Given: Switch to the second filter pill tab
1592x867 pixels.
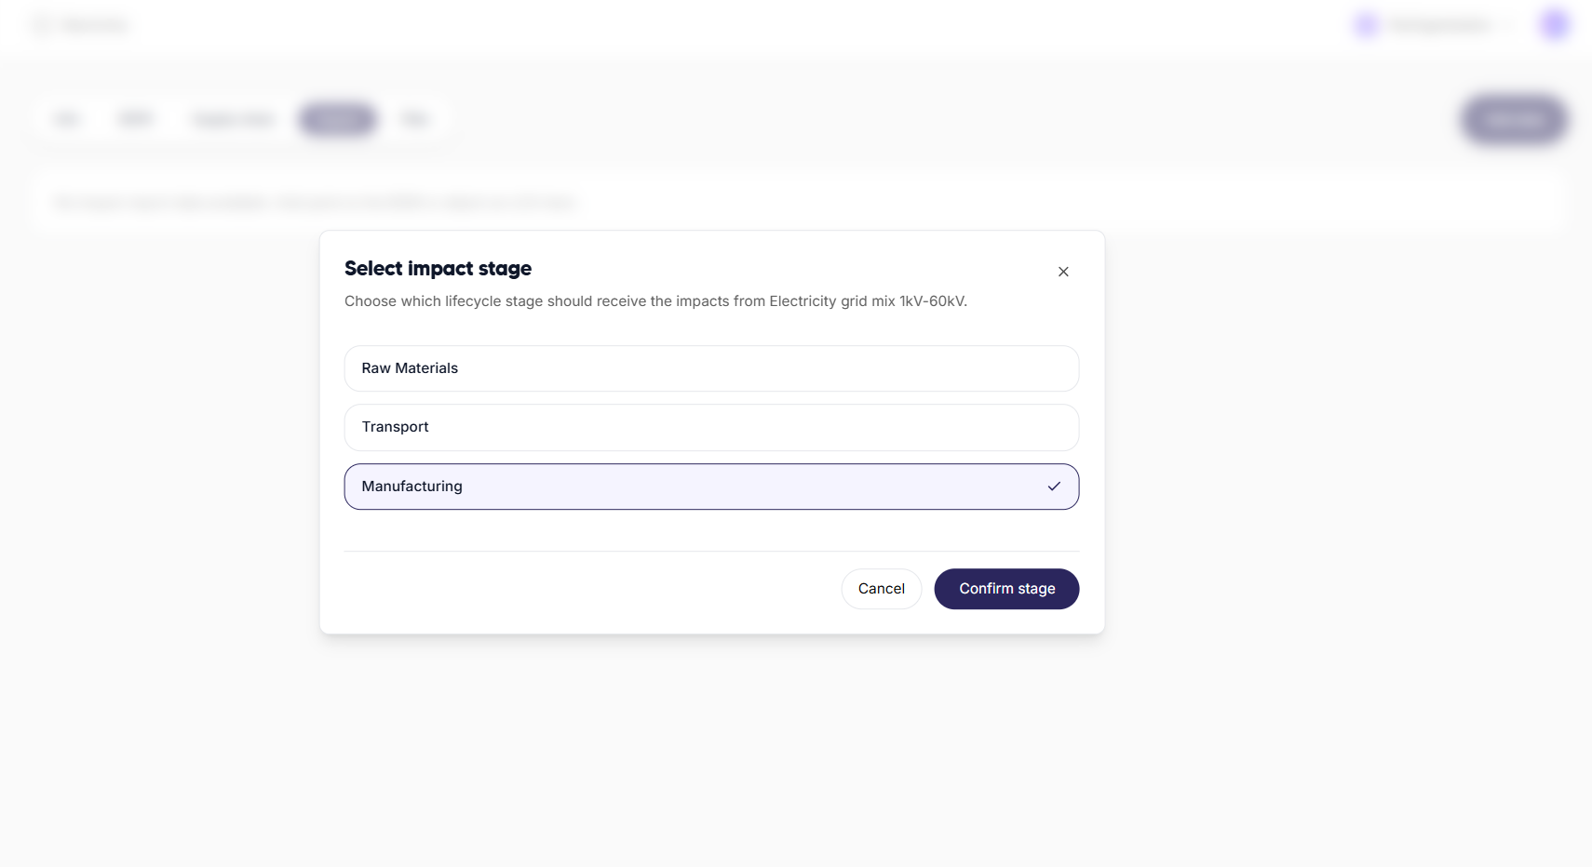Looking at the screenshot, I should tap(136, 119).
